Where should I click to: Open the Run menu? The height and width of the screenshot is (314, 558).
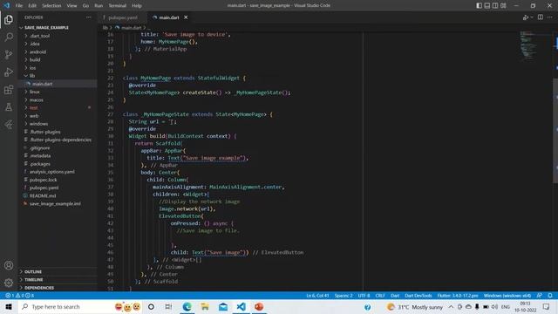point(99,6)
